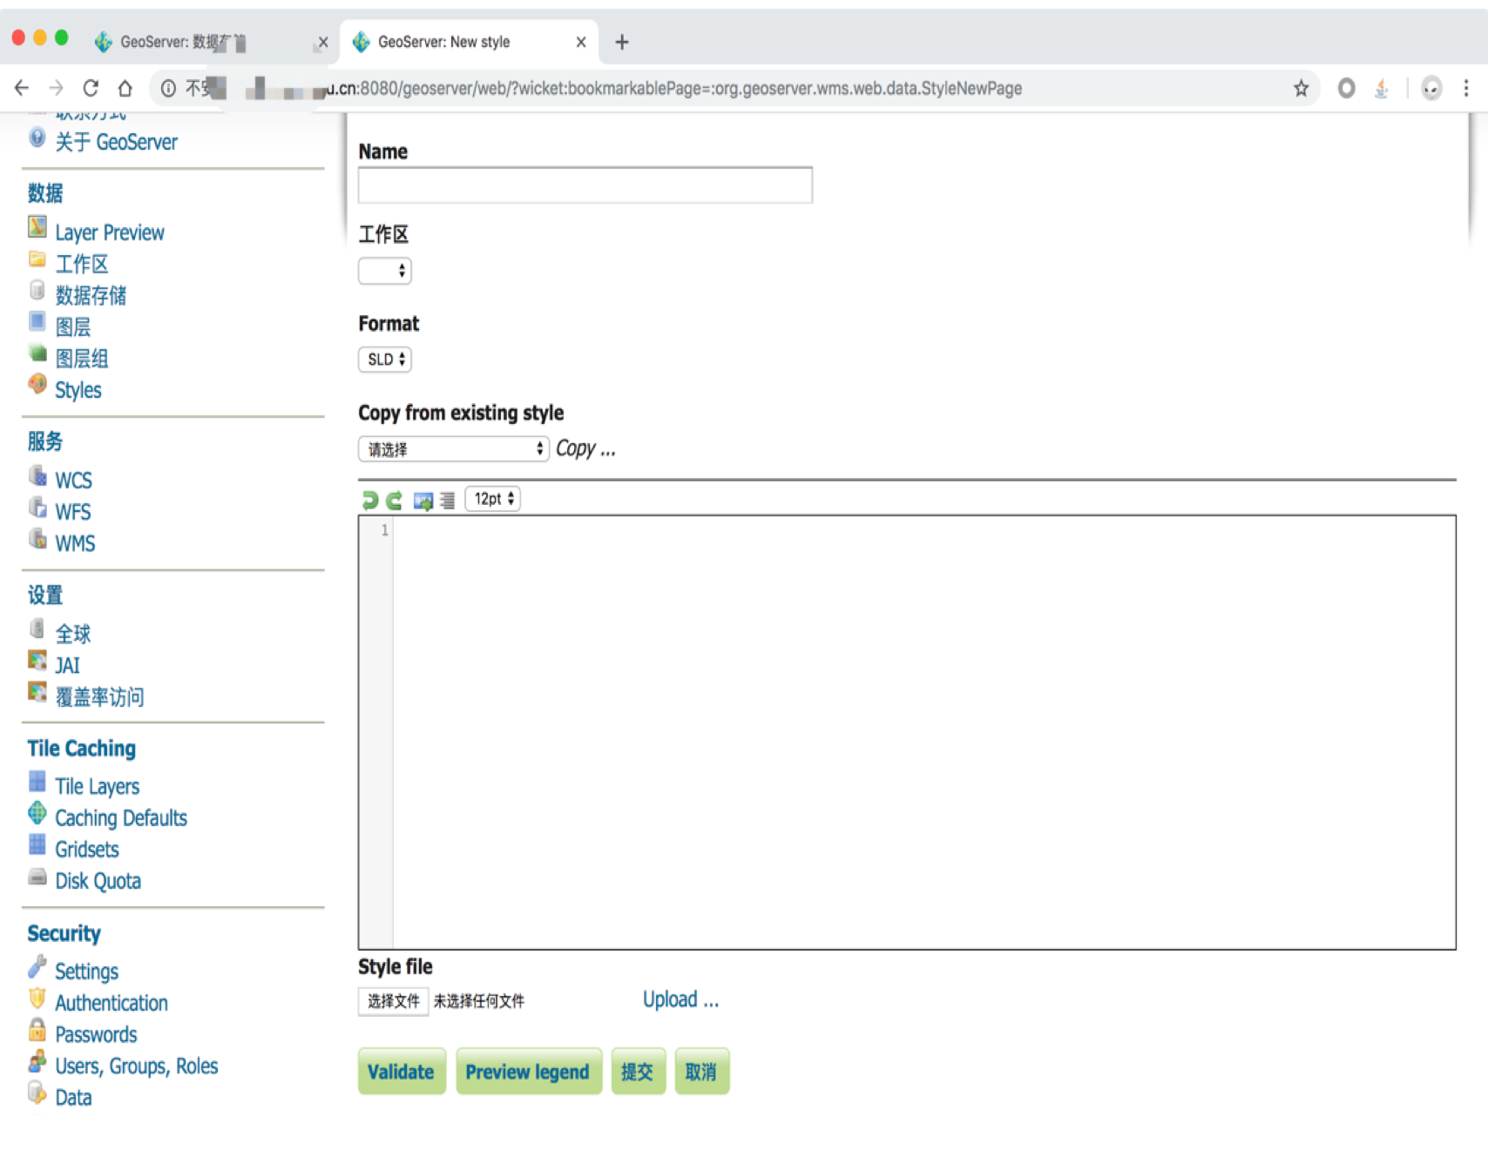Bookmark this page with the star icon
The height and width of the screenshot is (1150, 1488).
(1301, 88)
